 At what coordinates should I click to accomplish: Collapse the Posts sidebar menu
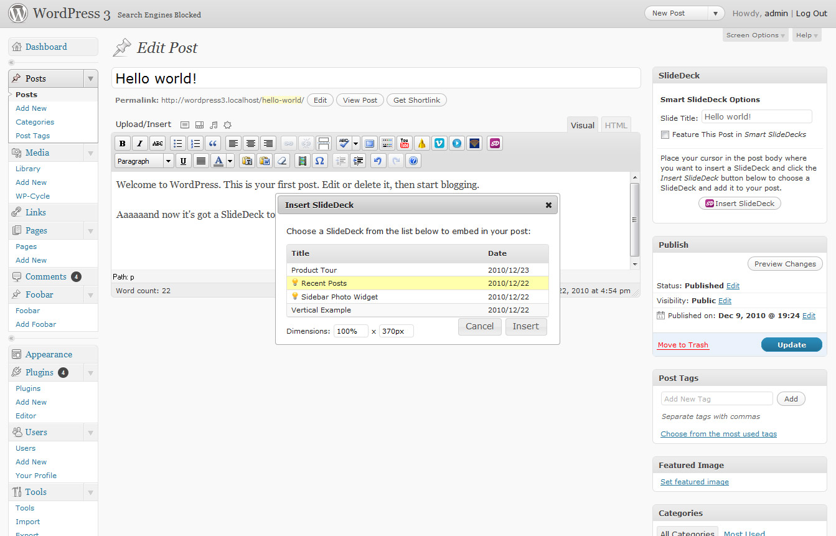tap(91, 78)
